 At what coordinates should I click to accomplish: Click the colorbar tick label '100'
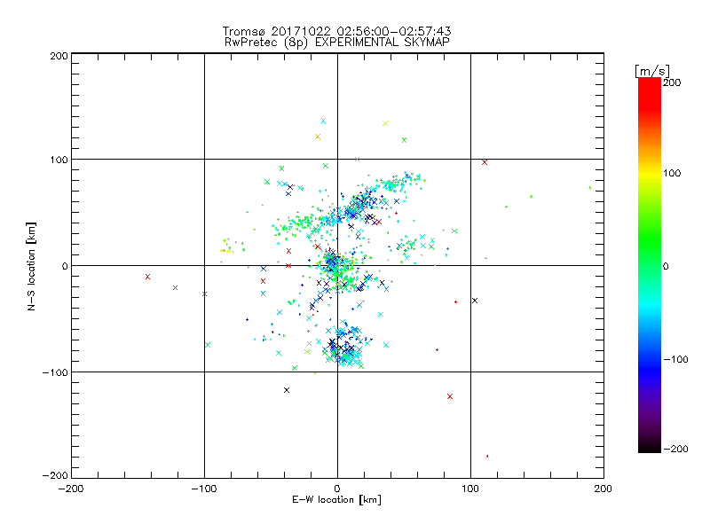(x=672, y=173)
